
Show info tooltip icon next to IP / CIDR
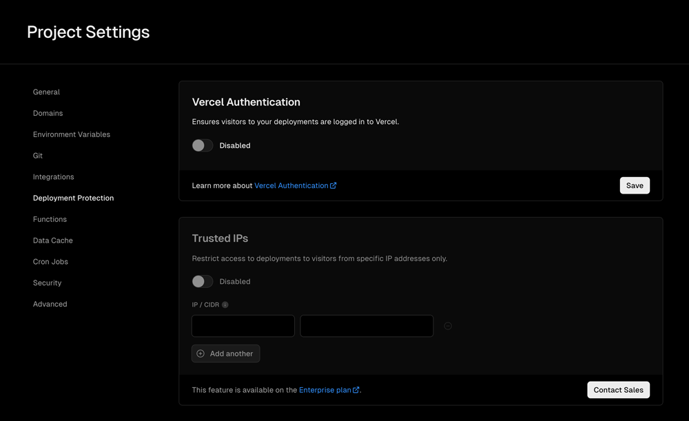click(225, 305)
